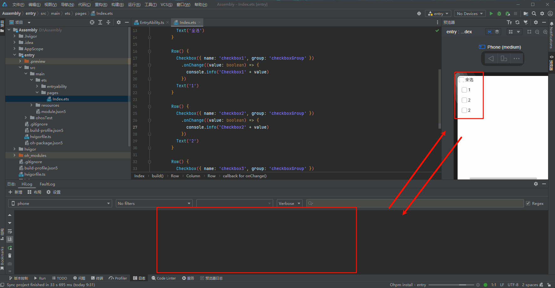Show component layers view in previewer

(497, 32)
